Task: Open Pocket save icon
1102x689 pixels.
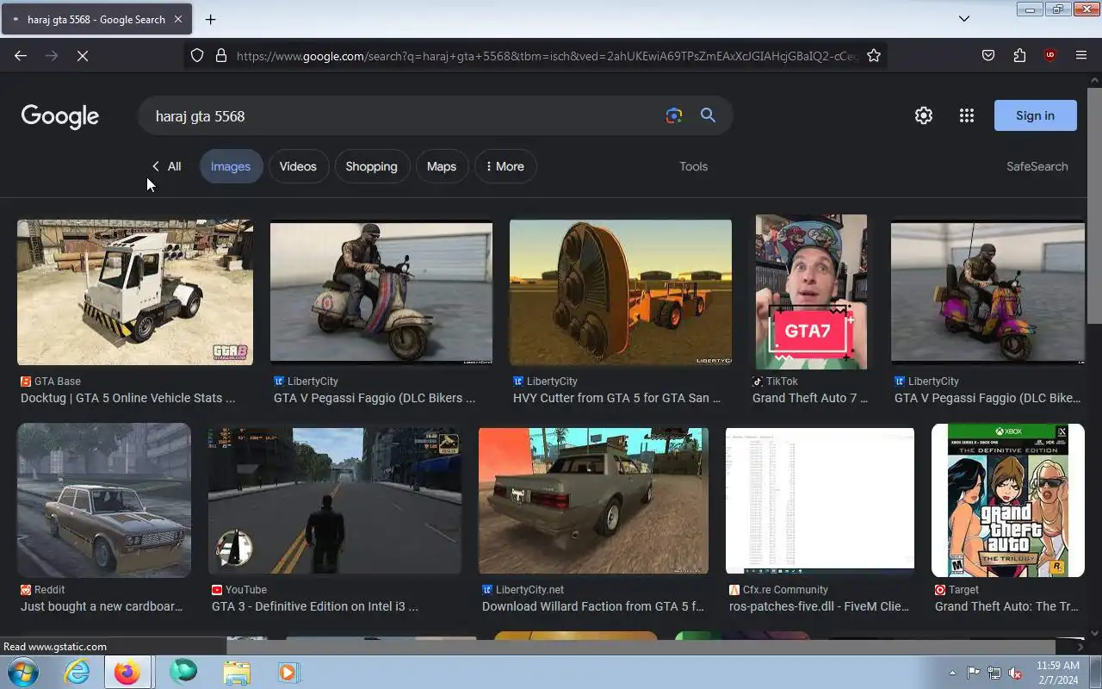Action: click(988, 55)
